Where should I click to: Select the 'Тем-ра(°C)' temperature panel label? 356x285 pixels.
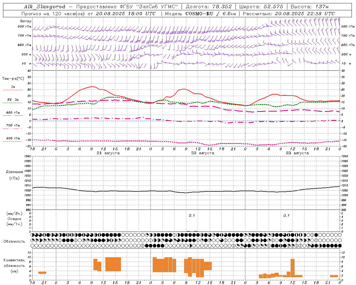click(13, 79)
